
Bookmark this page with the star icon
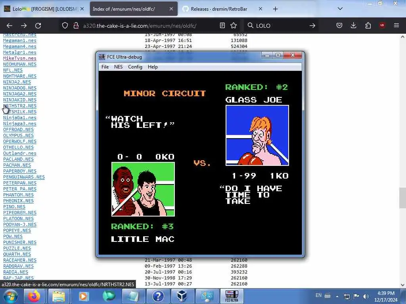(234, 25)
